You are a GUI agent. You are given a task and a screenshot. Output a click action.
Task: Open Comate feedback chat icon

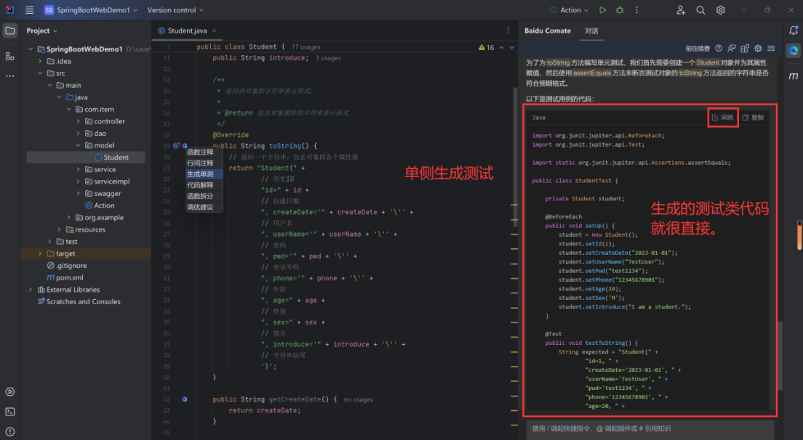pos(732,49)
